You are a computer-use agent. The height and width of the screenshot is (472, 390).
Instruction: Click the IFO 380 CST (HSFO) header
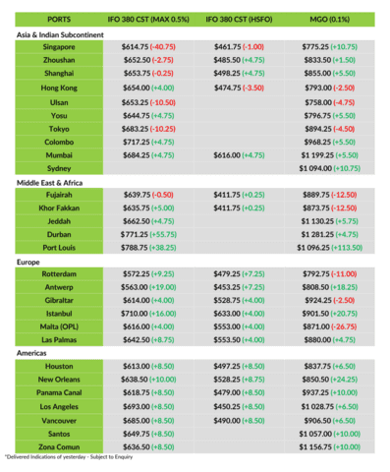point(239,20)
